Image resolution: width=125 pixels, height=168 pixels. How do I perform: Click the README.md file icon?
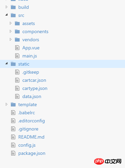coord(13,137)
